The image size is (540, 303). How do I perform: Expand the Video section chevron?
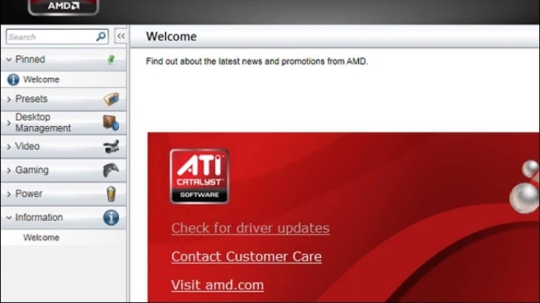click(x=9, y=147)
